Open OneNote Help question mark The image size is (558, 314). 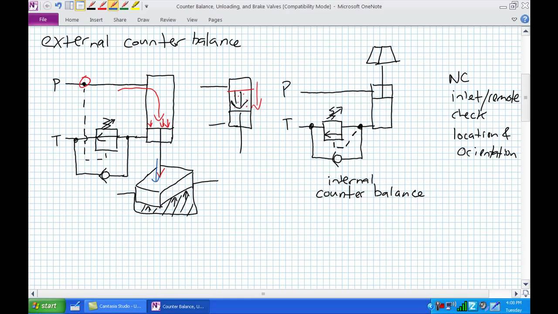(525, 19)
